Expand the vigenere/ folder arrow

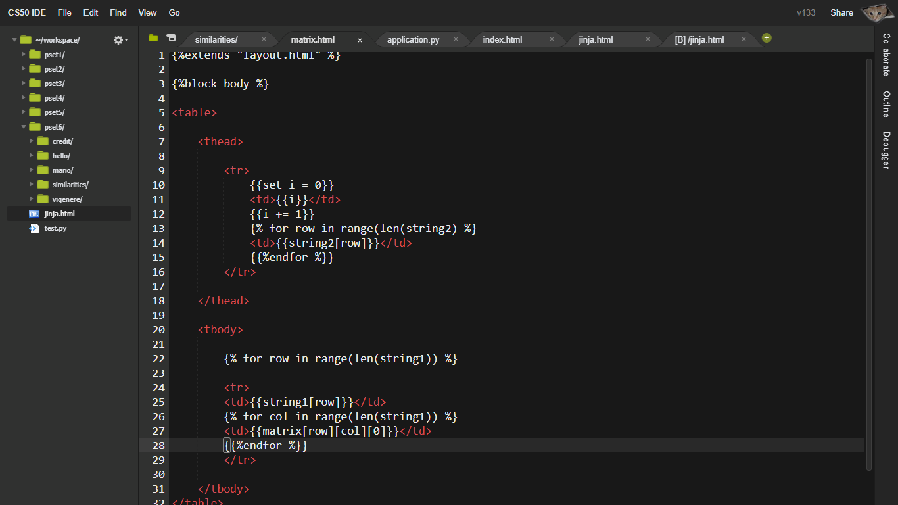[x=32, y=199]
